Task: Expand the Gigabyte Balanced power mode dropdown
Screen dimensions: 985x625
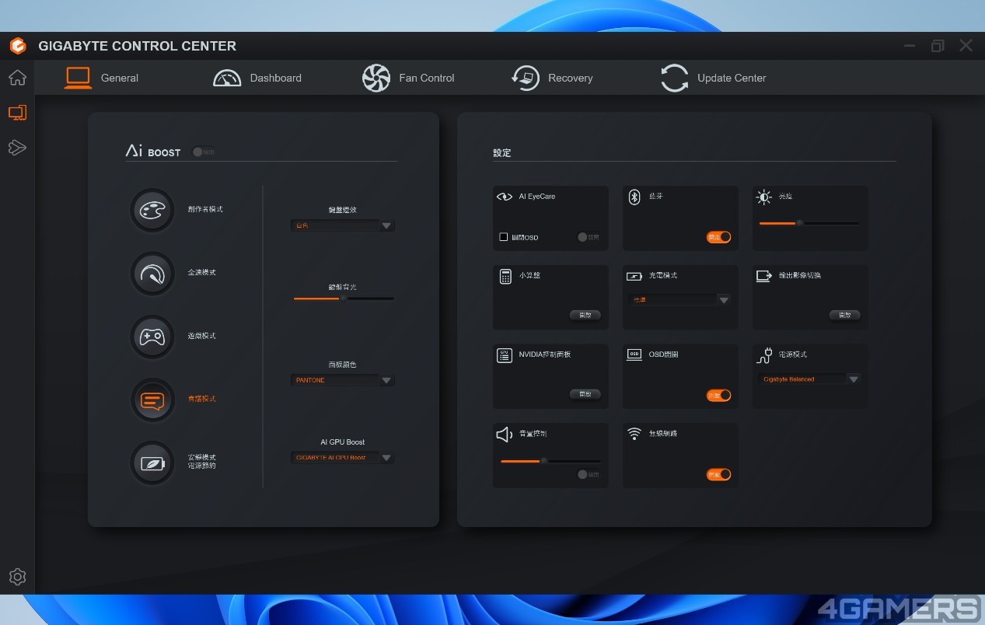Action: [810, 379]
